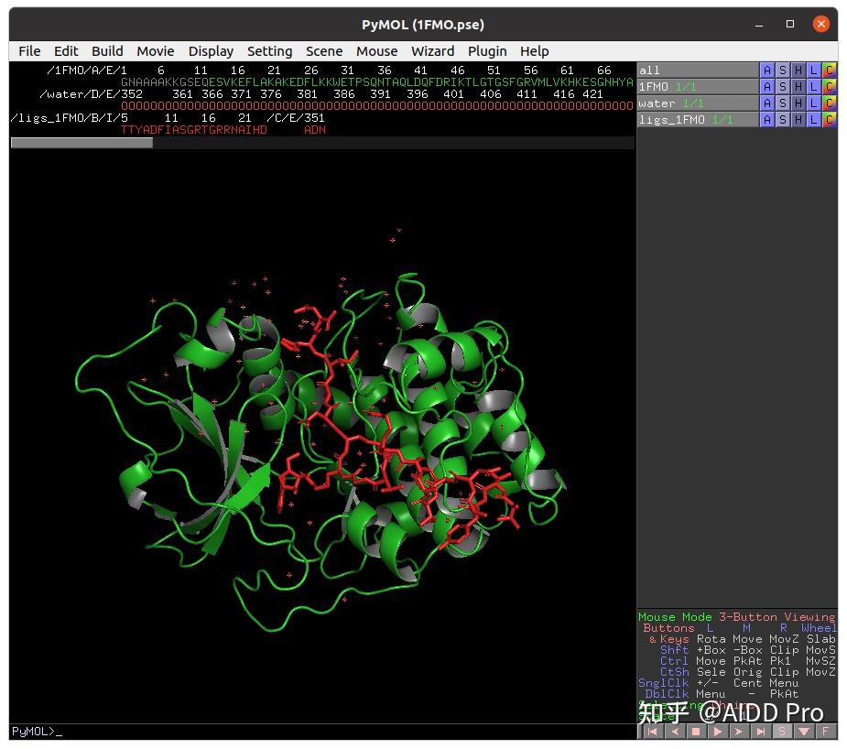Open the Wizard menu

pyautogui.click(x=432, y=51)
